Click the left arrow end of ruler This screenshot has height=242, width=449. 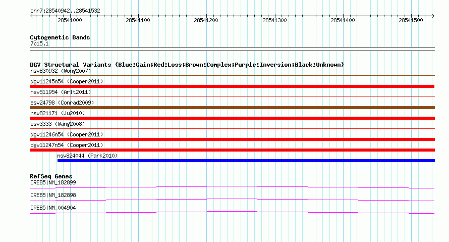(x=31, y=16)
